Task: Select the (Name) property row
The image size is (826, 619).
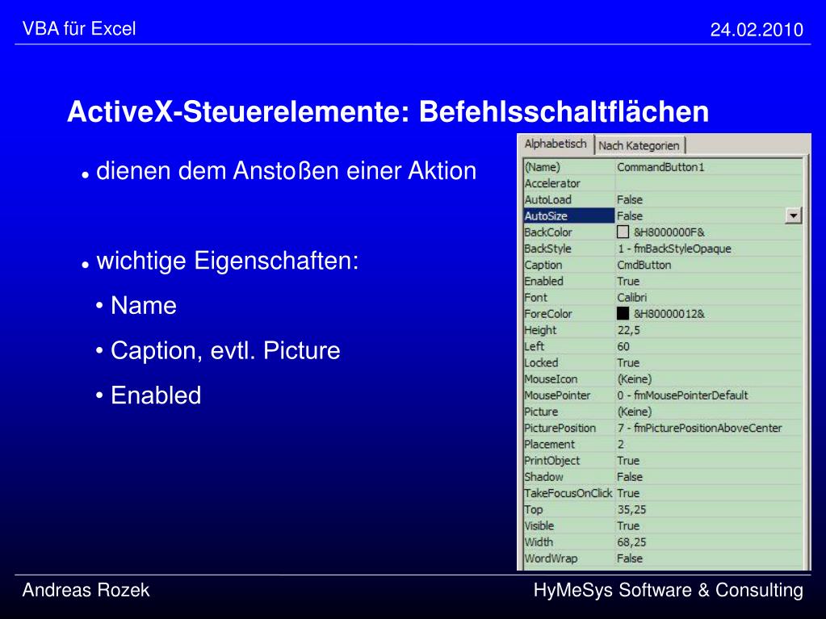Action: point(663,167)
